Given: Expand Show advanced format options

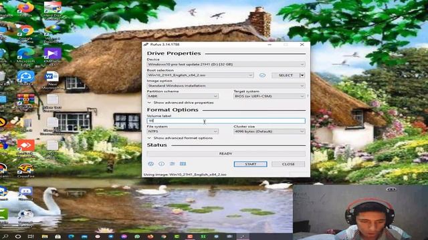Looking at the screenshot, I should 180,138.
